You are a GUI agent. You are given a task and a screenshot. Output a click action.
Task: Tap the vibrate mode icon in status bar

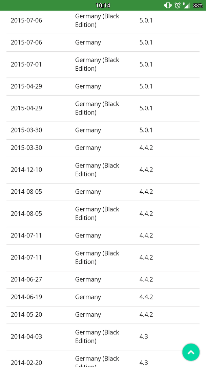point(168,5)
